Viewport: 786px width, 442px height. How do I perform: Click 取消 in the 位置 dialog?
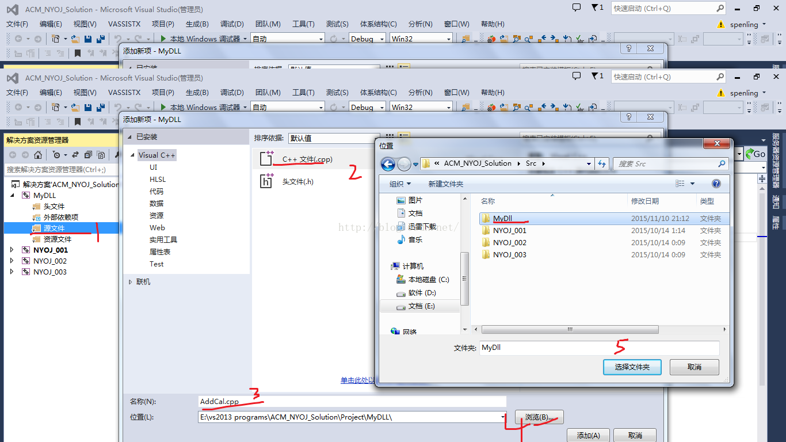695,367
